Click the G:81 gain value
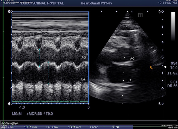The image size is (178, 129). [x=173, y=82]
